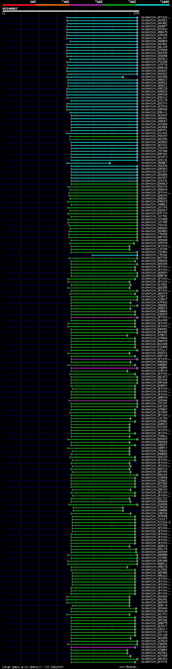Open hit UniRef100_Q67VZ1

(154, 145)
